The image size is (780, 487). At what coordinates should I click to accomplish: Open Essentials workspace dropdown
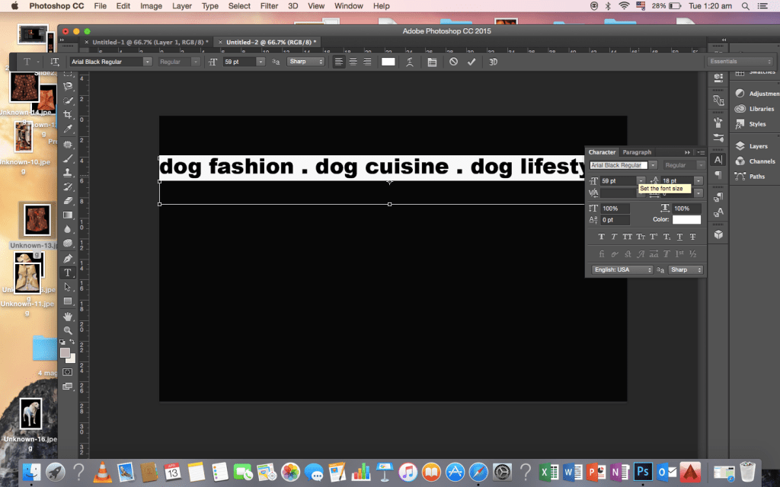click(x=740, y=62)
